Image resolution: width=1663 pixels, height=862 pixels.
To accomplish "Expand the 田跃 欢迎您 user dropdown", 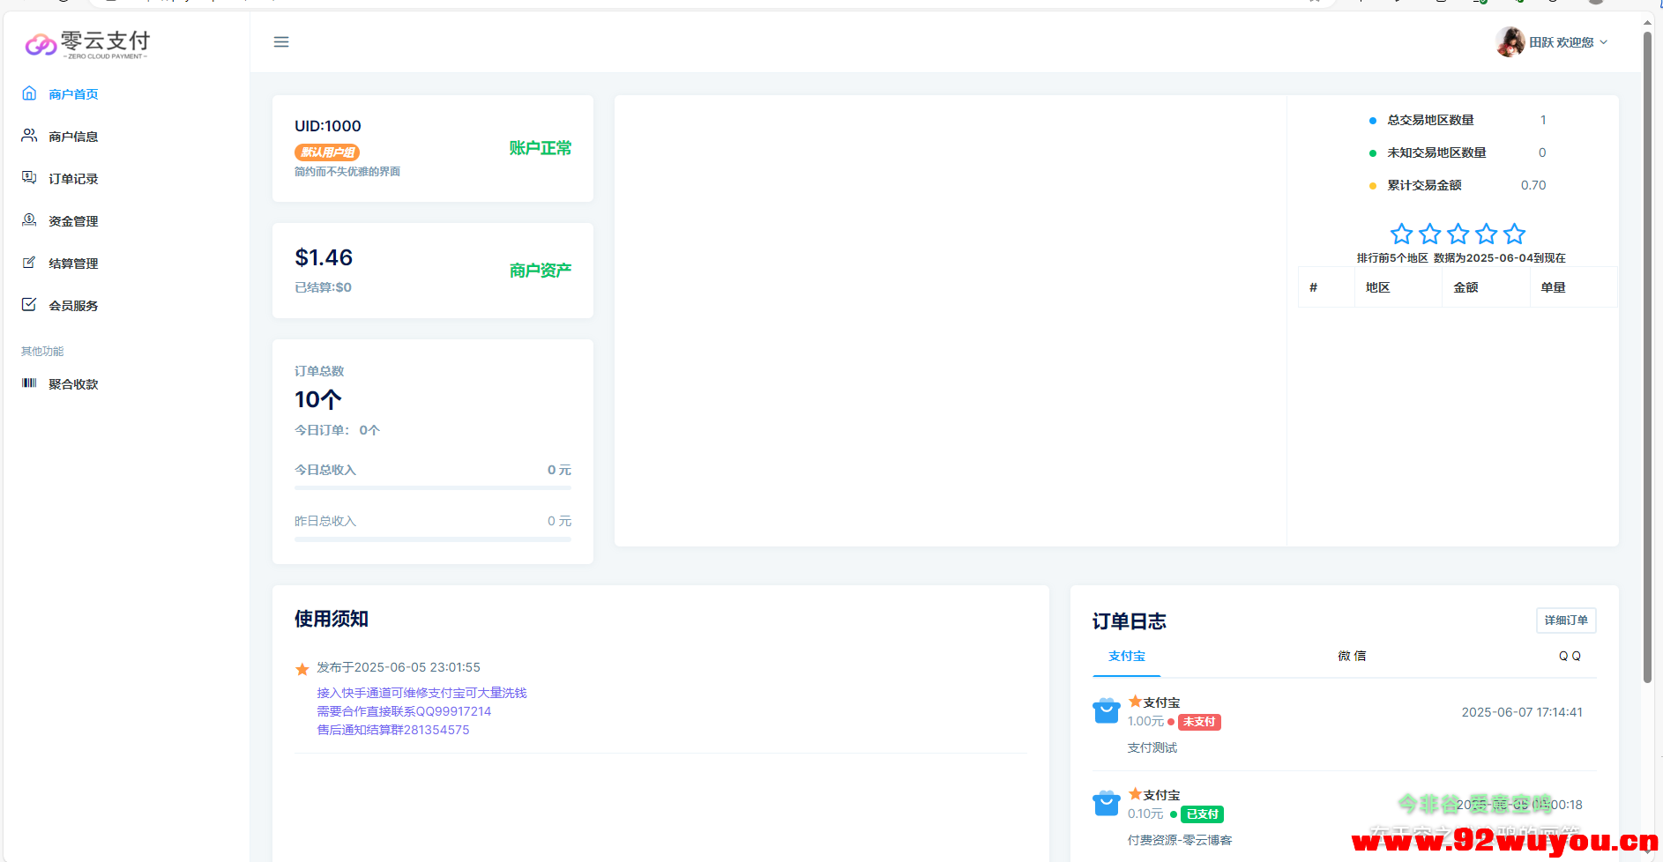I will coord(1569,42).
